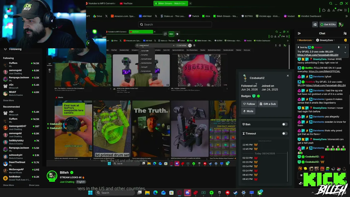Open Epic Games Launcher from the taskbar

tap(219, 193)
